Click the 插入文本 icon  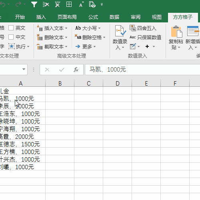pos(40,28)
